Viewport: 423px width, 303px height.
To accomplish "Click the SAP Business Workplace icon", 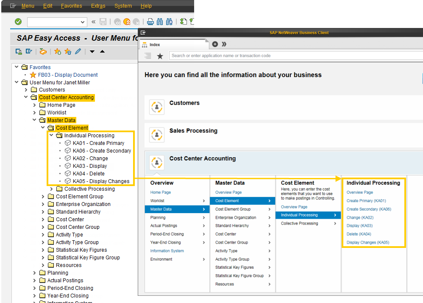I will [43, 51].
